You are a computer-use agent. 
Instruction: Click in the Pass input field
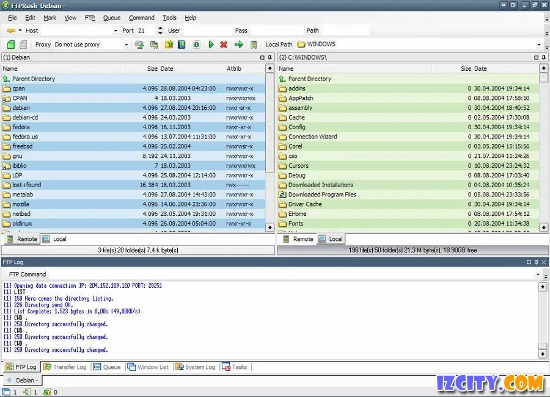coord(277,31)
